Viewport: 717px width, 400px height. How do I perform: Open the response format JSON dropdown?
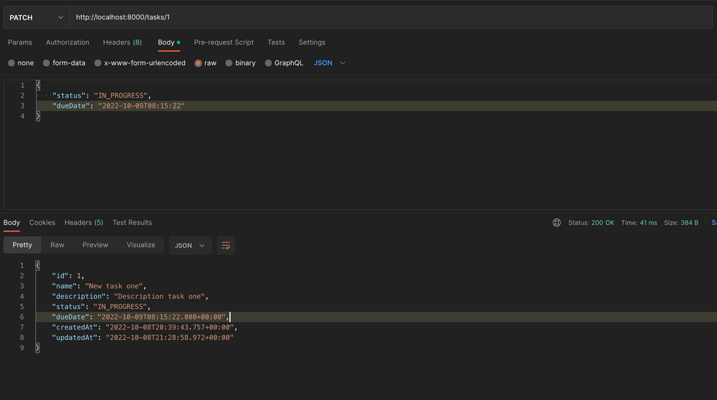click(190, 245)
